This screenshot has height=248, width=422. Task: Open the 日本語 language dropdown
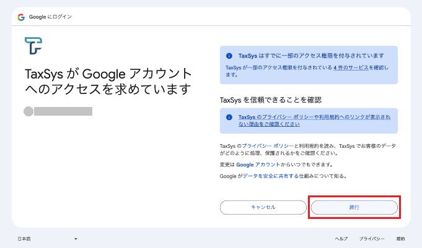(x=47, y=239)
